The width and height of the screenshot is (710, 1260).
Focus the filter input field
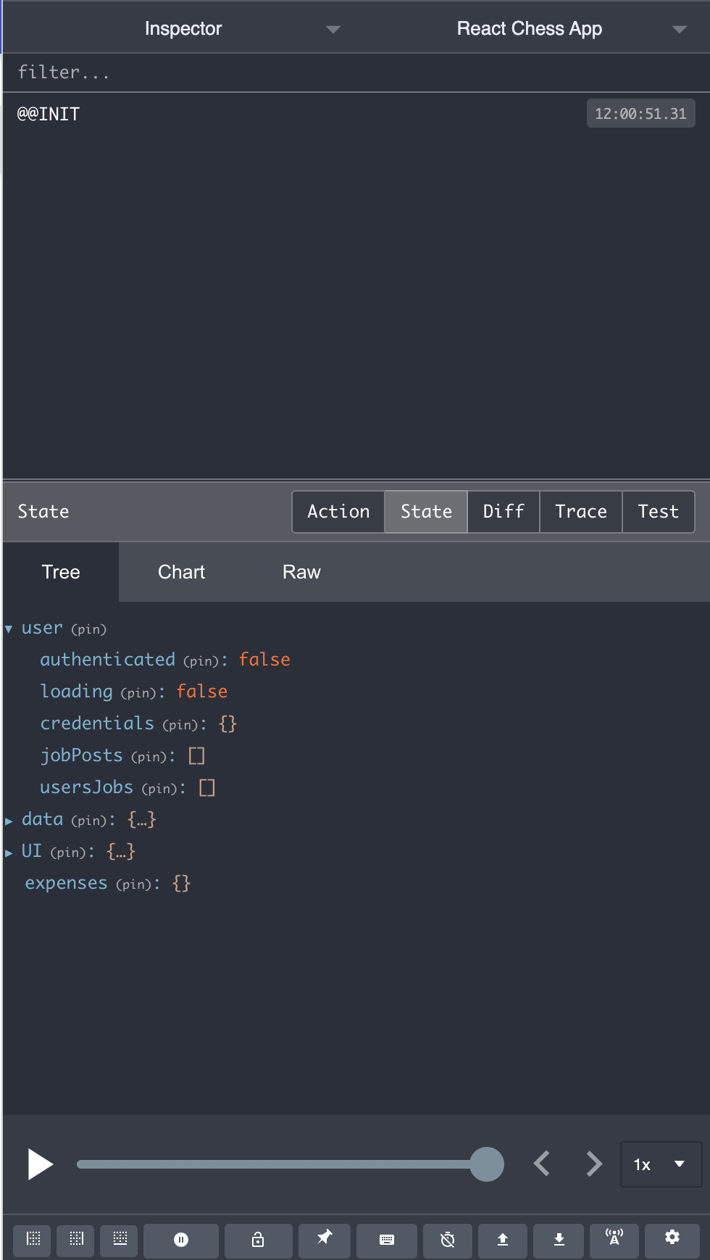(x=355, y=72)
